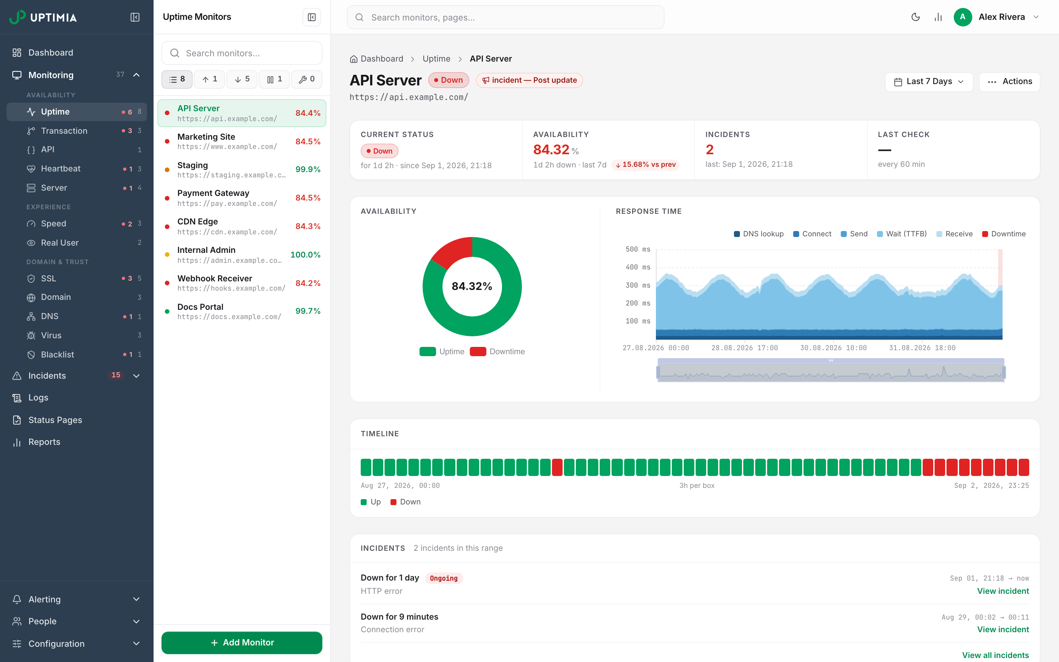Toggle dark mode moon icon
The height and width of the screenshot is (662, 1059).
tap(915, 17)
